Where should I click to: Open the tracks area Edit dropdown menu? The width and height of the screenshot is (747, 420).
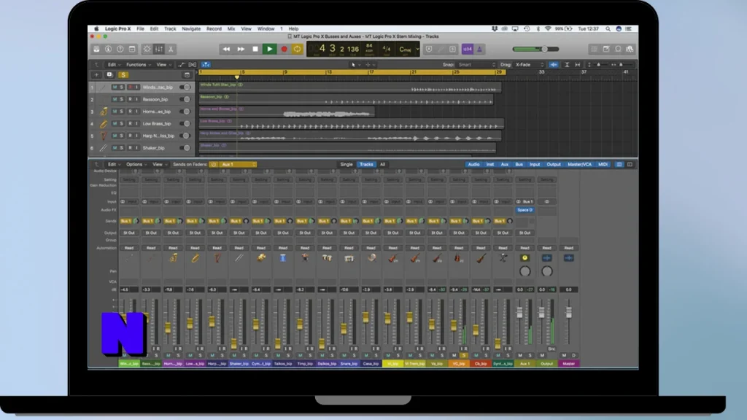coord(113,65)
